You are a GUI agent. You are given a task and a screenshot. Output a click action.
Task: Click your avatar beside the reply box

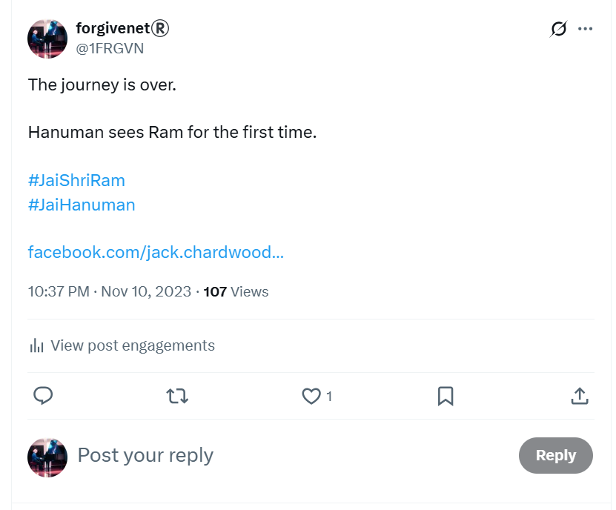47,458
